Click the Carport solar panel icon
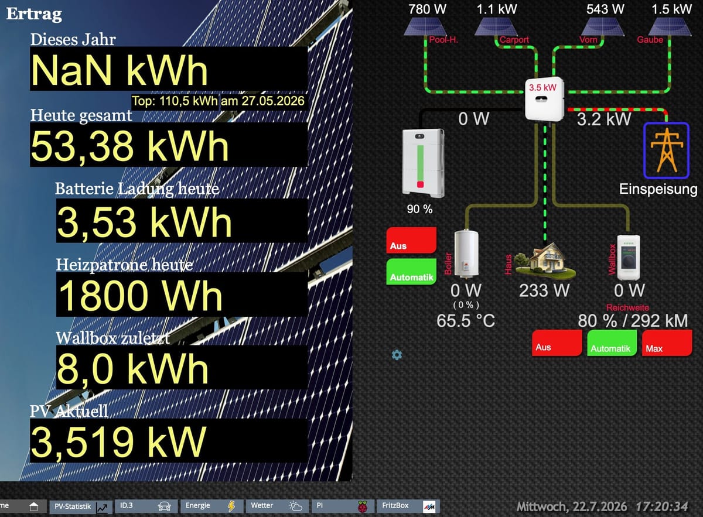Image resolution: width=703 pixels, height=517 pixels. click(496, 27)
